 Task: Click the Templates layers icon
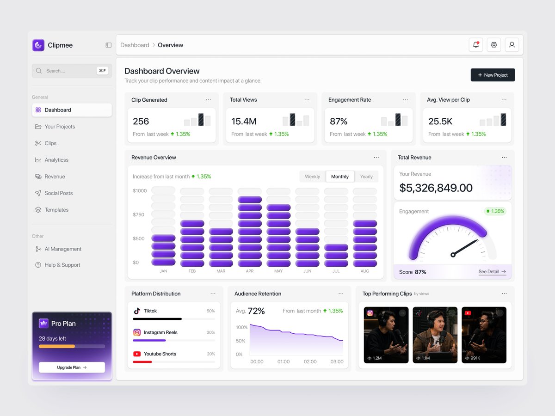pyautogui.click(x=38, y=210)
